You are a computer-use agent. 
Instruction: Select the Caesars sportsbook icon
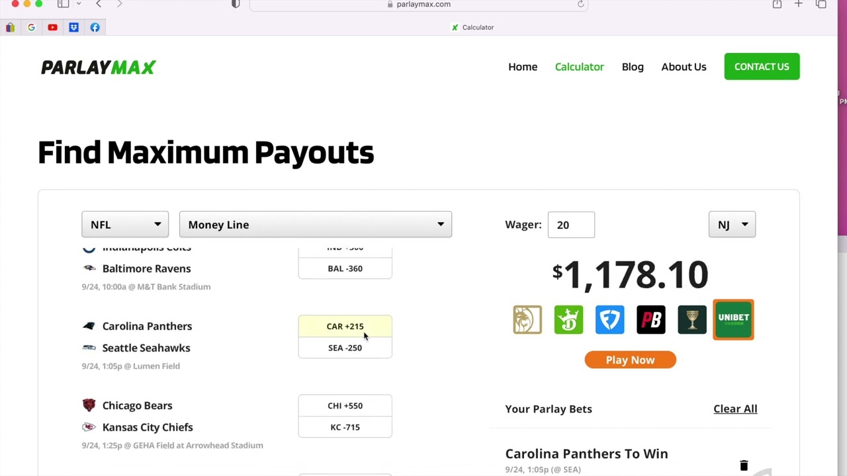[691, 320]
